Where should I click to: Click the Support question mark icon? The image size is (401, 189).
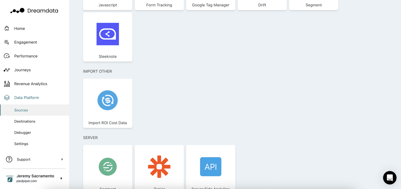point(9,159)
